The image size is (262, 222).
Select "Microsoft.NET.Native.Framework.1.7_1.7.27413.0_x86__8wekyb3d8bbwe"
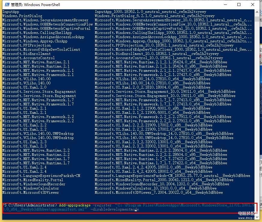point(163,100)
